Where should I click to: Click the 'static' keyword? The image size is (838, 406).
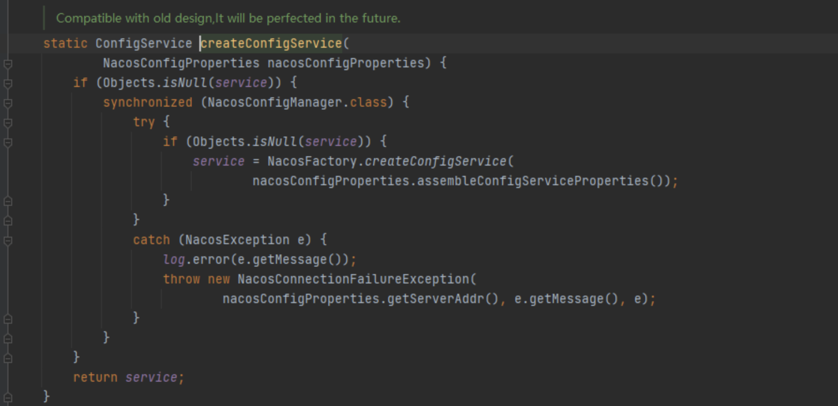65,43
